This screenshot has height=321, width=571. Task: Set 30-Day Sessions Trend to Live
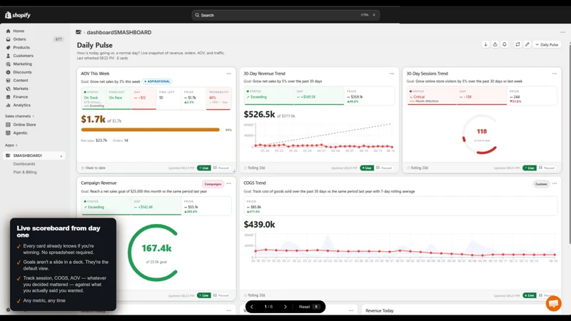click(530, 168)
